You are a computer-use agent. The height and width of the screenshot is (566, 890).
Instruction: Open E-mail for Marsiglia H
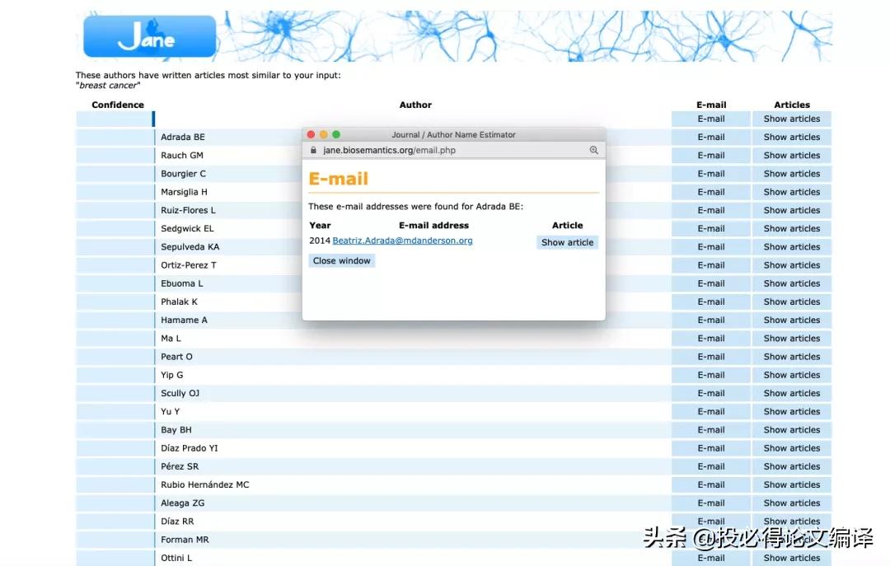711,192
